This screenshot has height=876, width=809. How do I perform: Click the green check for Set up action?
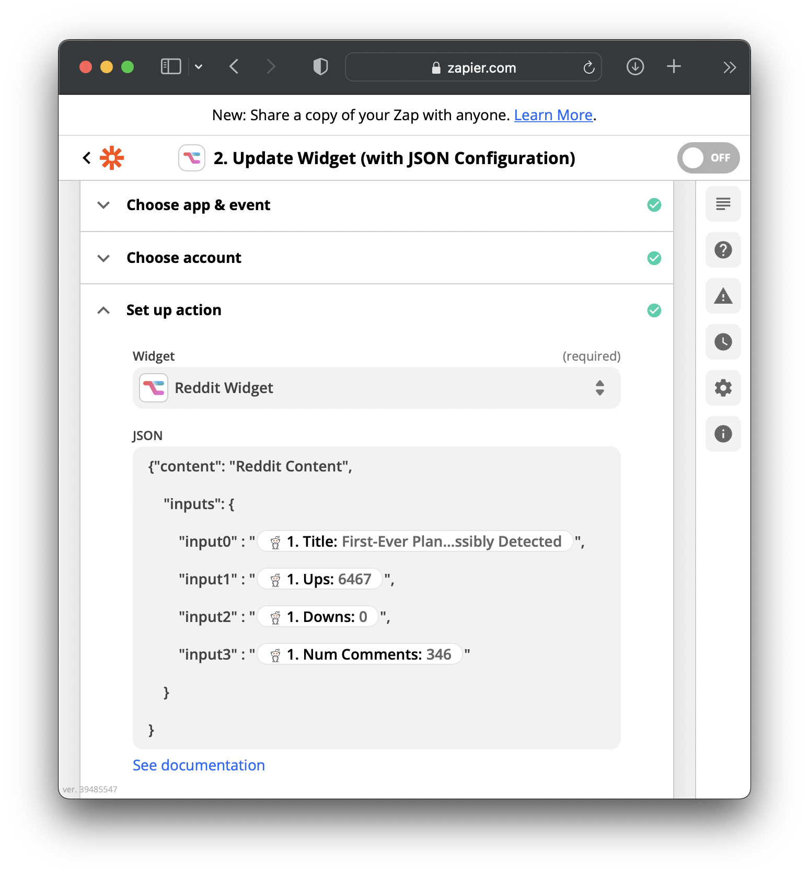654,310
